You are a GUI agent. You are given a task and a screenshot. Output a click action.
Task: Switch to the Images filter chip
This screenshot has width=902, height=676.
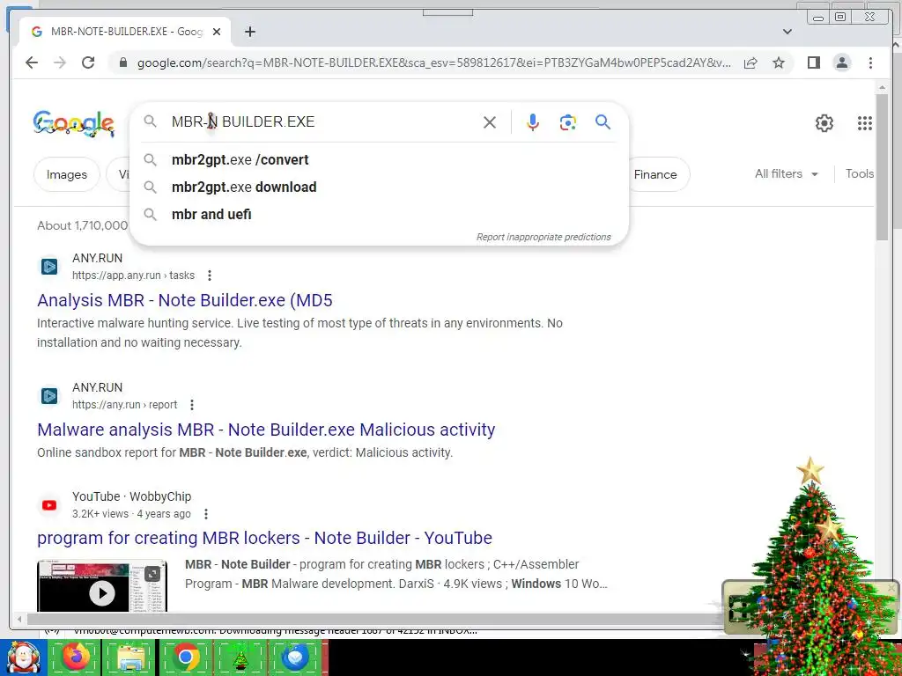(67, 174)
